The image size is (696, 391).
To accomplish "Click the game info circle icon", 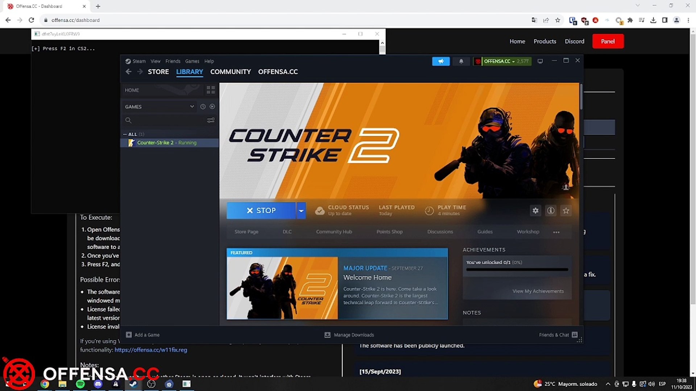I will point(551,210).
